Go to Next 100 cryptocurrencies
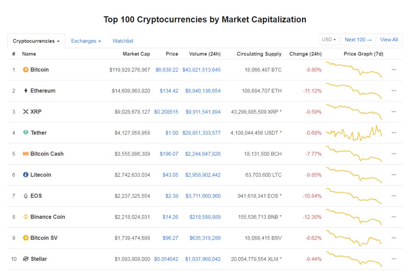The height and width of the screenshot is (272, 413). (x=358, y=39)
